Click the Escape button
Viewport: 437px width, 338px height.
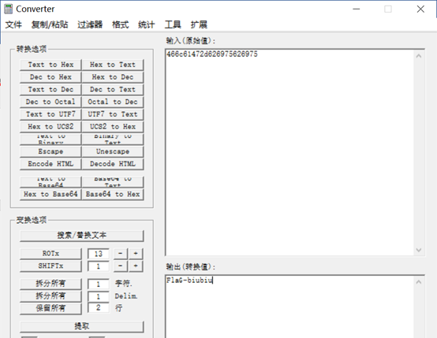click(50, 151)
